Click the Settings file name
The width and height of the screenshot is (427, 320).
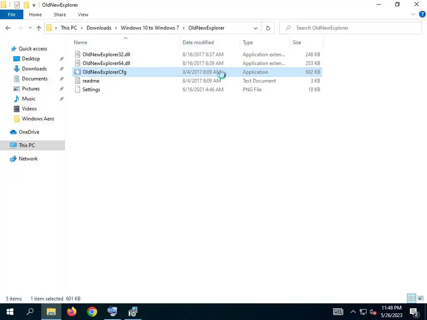[91, 90]
